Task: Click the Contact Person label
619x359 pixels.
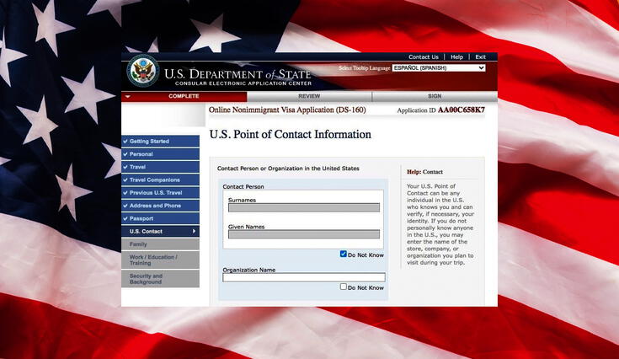Action: point(243,186)
